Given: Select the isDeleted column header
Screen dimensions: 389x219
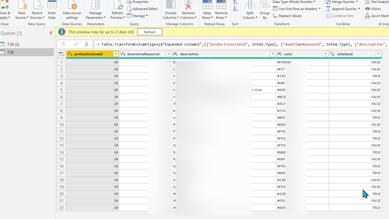Looking at the screenshot, I should (355, 54).
